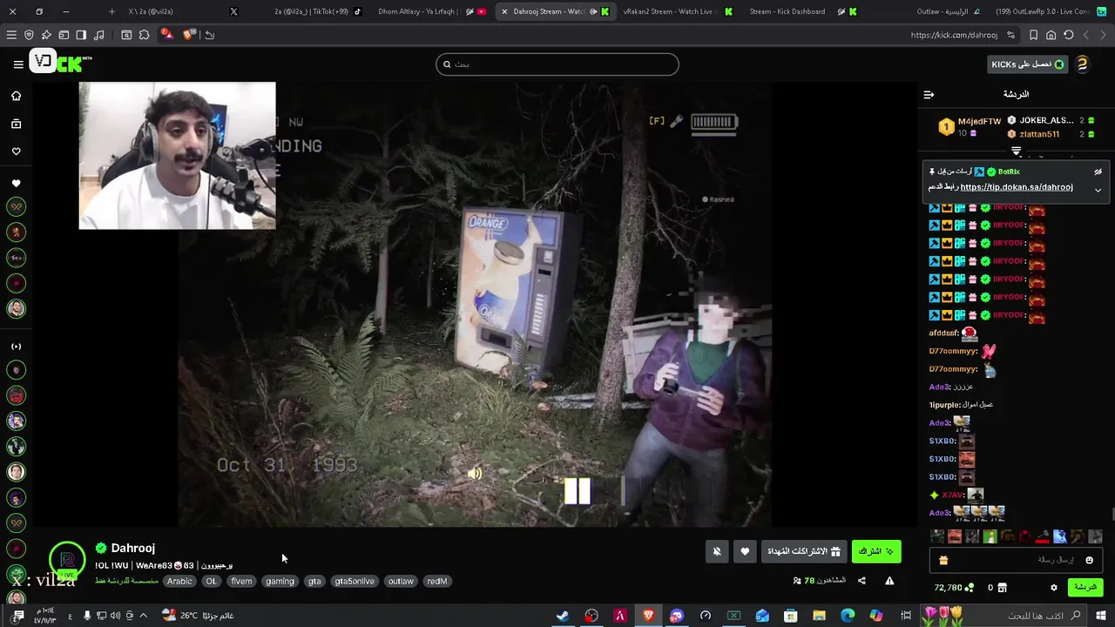The width and height of the screenshot is (1115, 627).
Task: Open browser extensions puzzle icon
Action: pyautogui.click(x=145, y=35)
